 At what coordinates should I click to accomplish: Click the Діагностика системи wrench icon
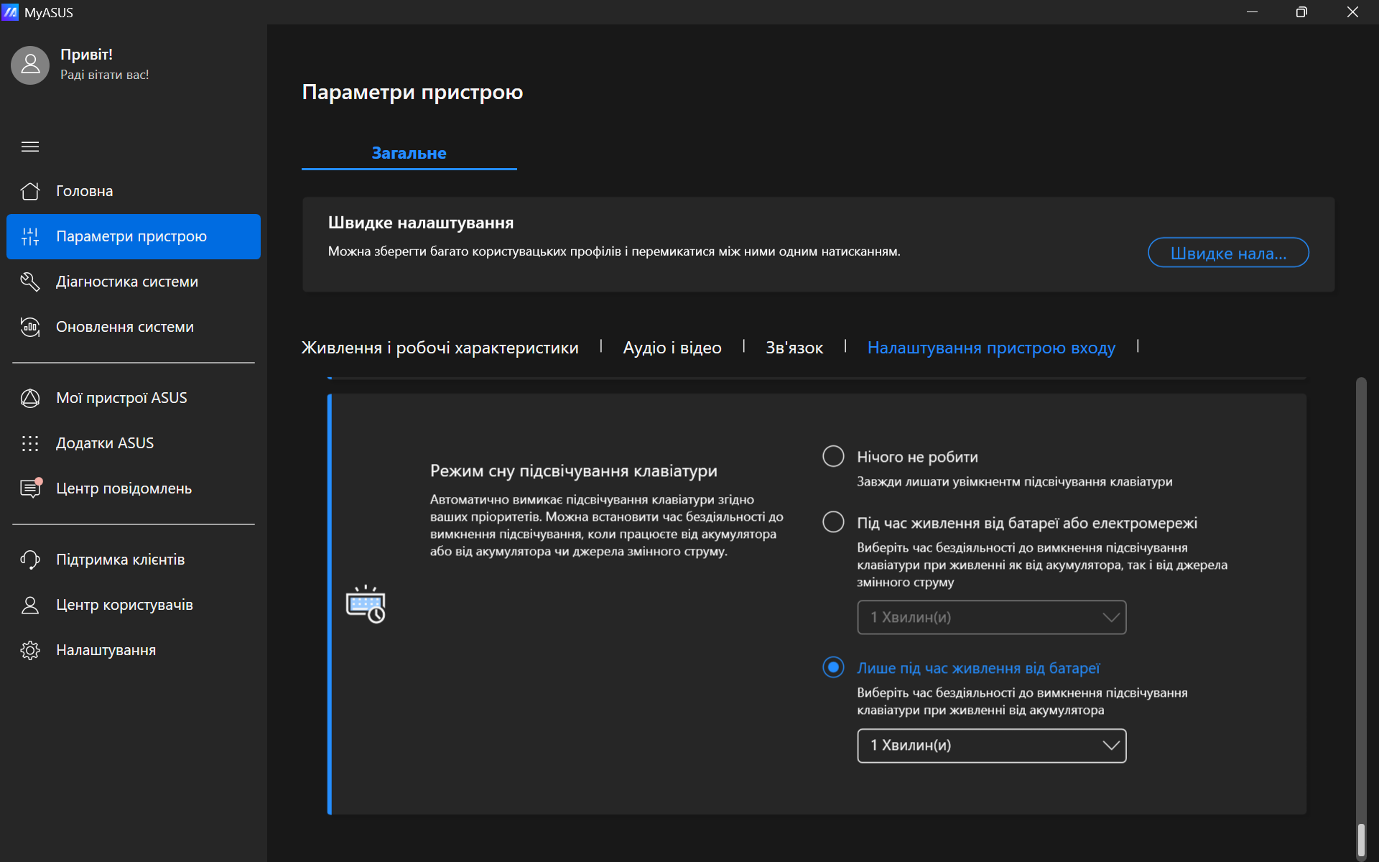pyautogui.click(x=30, y=282)
